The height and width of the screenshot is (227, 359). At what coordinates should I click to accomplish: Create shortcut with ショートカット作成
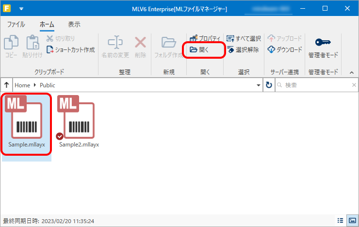coord(70,49)
